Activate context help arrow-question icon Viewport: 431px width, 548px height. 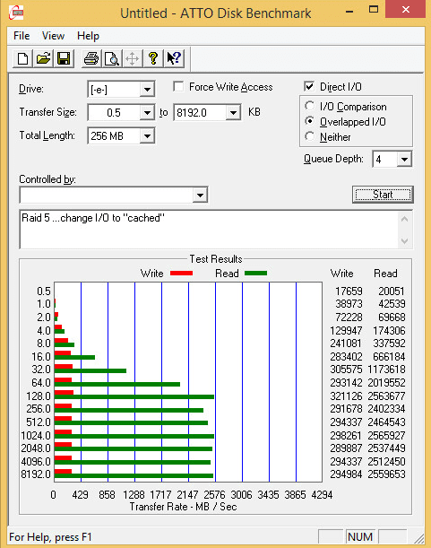click(173, 58)
